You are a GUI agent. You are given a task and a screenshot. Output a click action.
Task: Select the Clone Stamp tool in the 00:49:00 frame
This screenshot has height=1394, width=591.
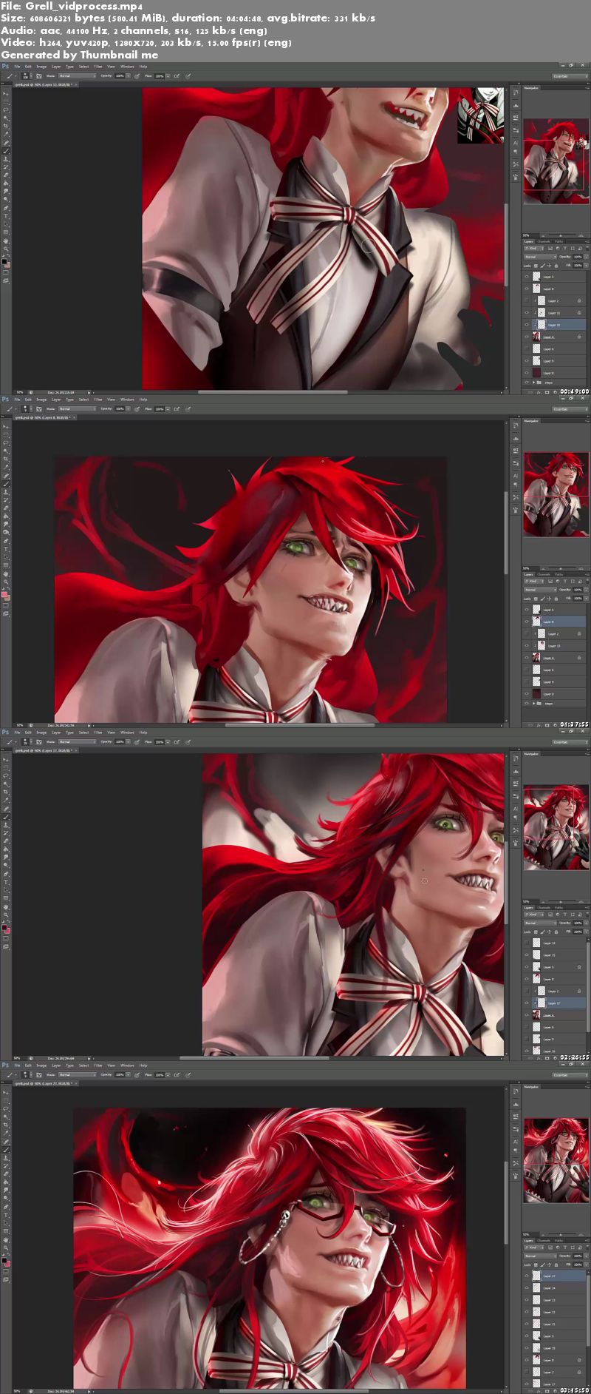pos(6,159)
